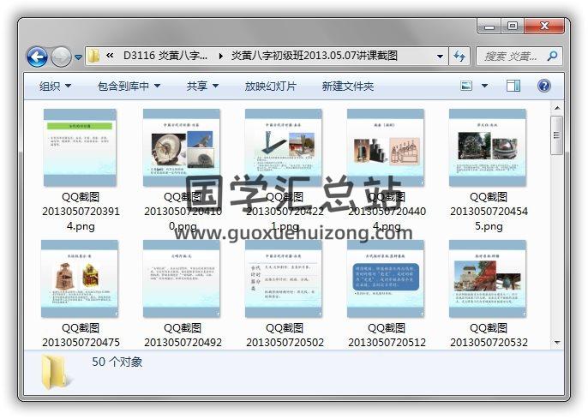Click the folder icon in address bar
588x419 pixels.
pyautogui.click(x=94, y=57)
